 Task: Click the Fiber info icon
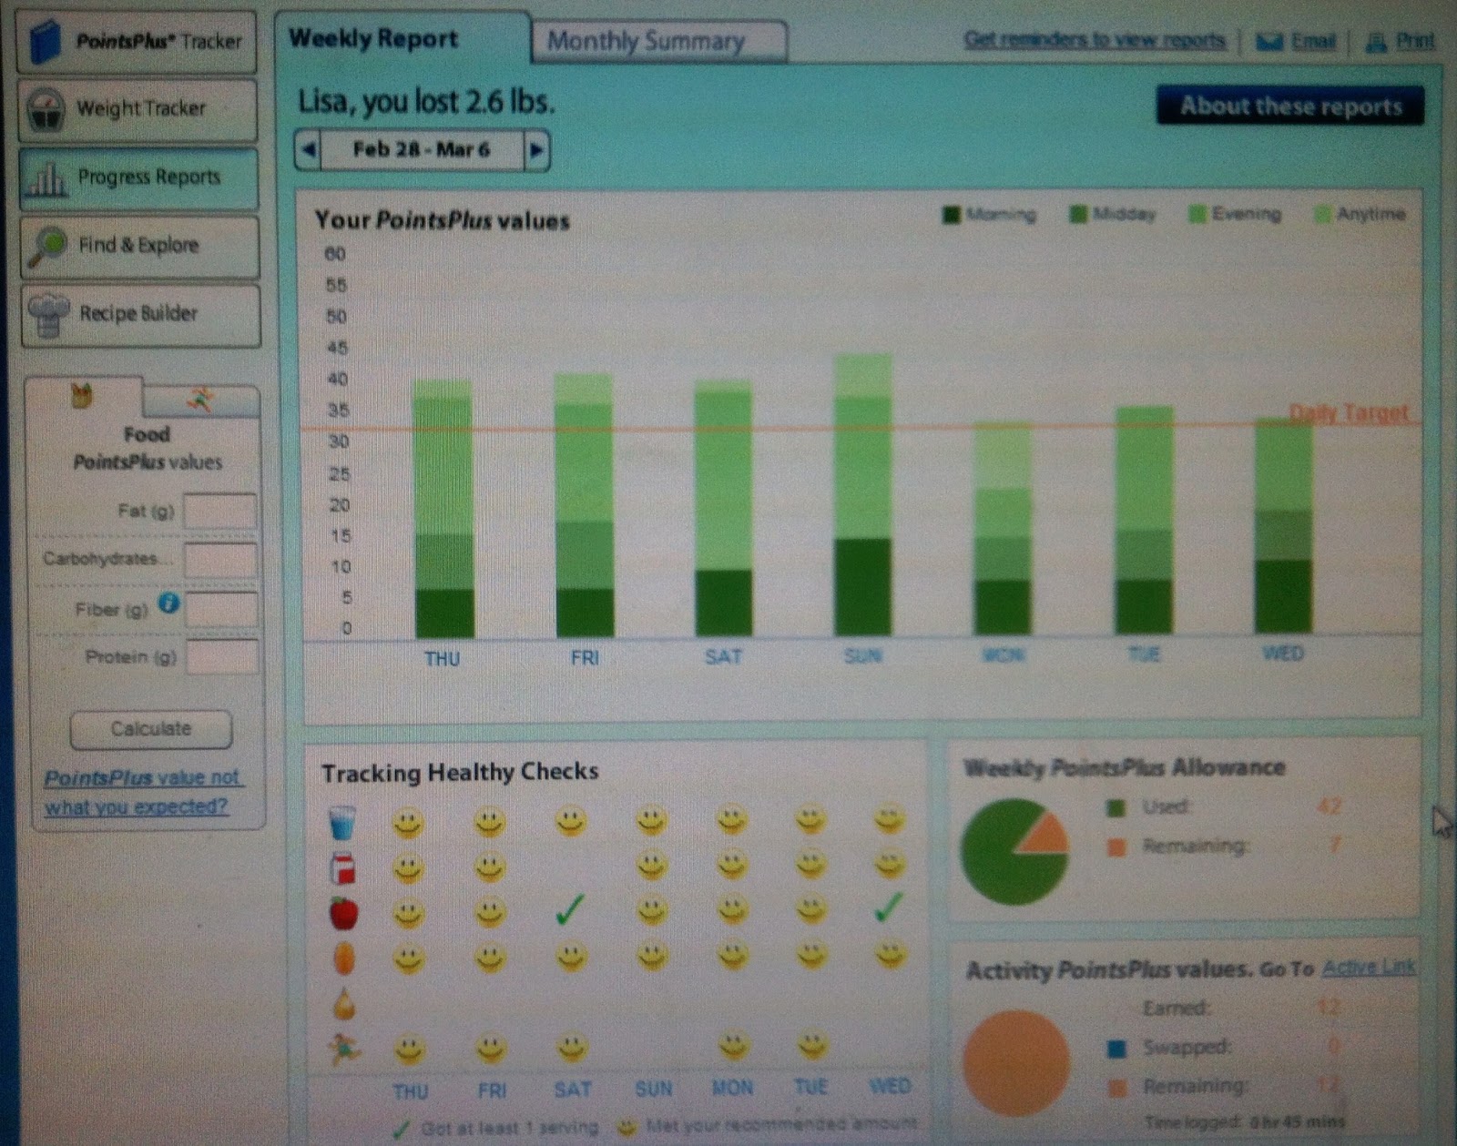(168, 603)
